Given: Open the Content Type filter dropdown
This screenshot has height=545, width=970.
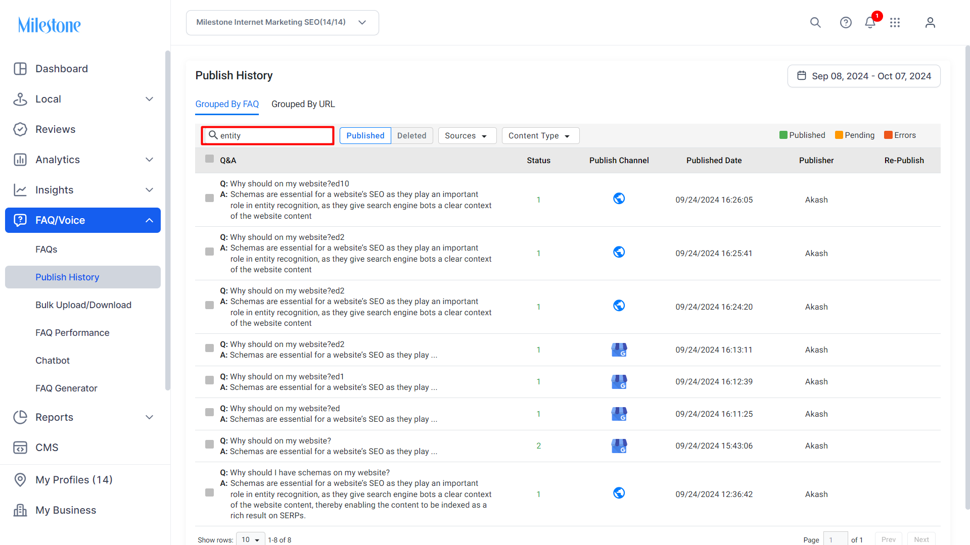Looking at the screenshot, I should [x=540, y=135].
